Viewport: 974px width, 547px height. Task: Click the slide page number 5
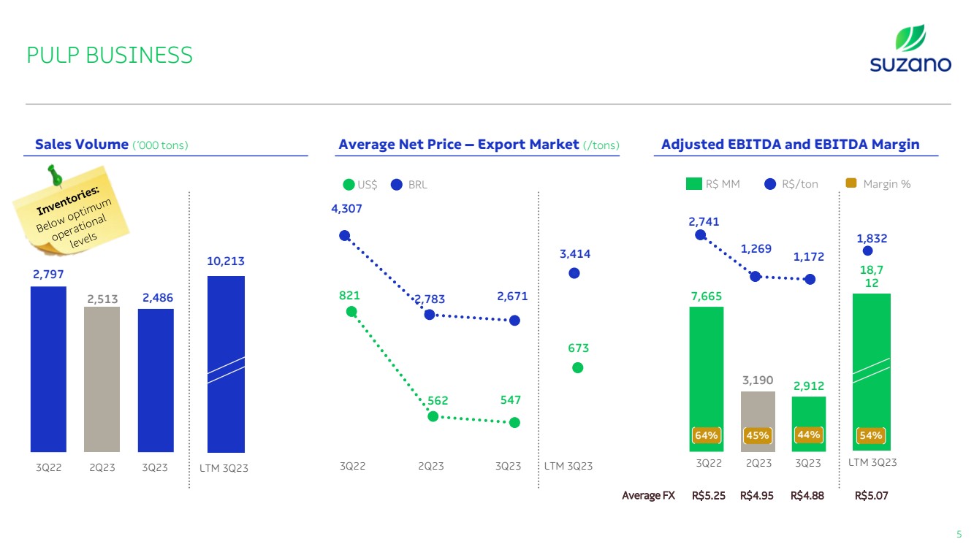click(959, 533)
